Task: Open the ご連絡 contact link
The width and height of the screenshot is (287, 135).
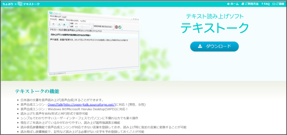Action: pyautogui.click(x=278, y=4)
